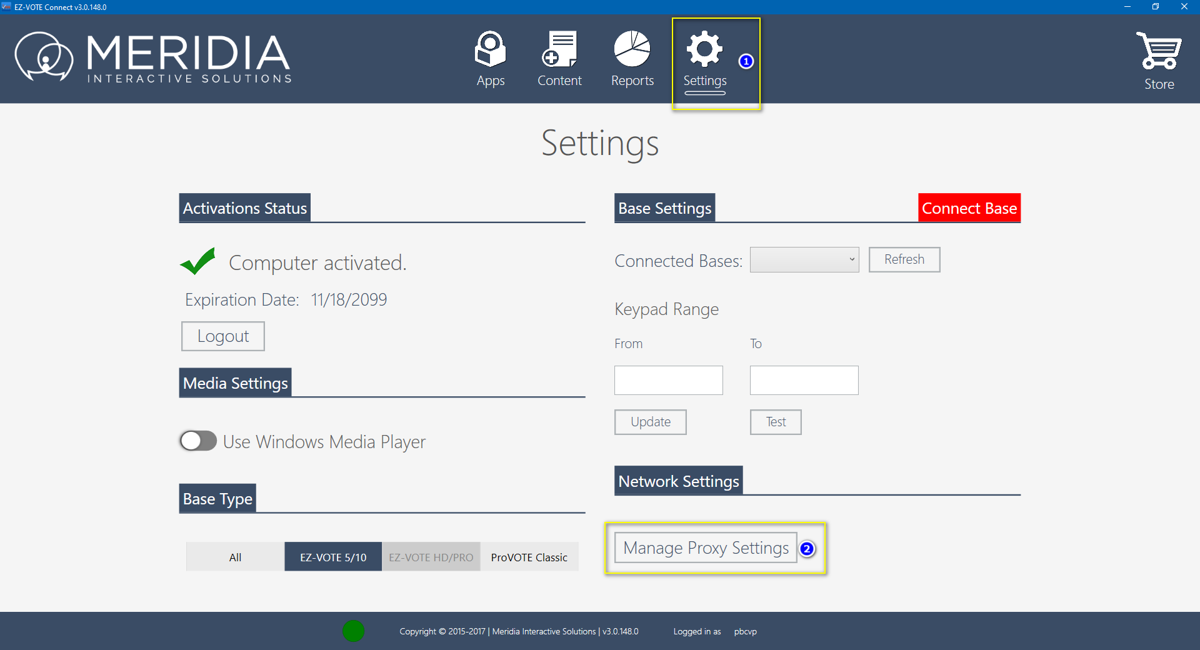The image size is (1200, 650).
Task: Click the Logout button
Action: coord(223,336)
